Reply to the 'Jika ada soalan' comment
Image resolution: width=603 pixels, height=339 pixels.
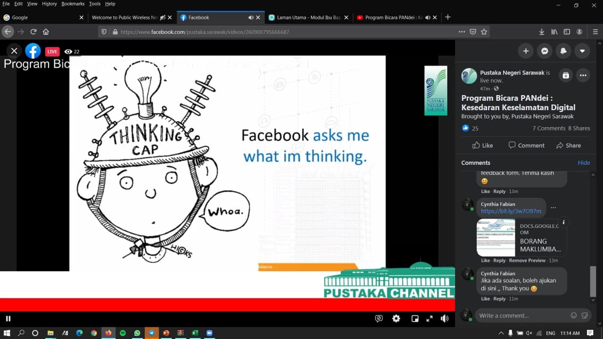pos(499,299)
